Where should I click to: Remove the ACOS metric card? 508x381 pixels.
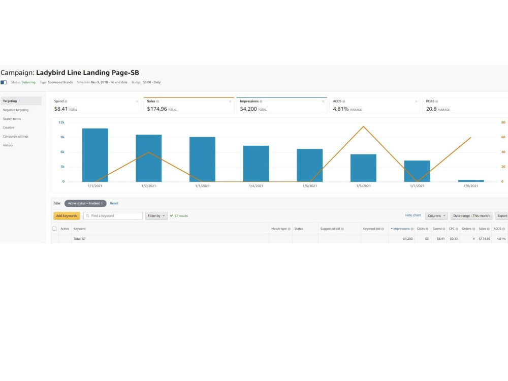pos(417,102)
